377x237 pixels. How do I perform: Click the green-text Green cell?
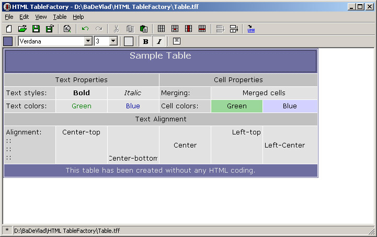click(82, 106)
